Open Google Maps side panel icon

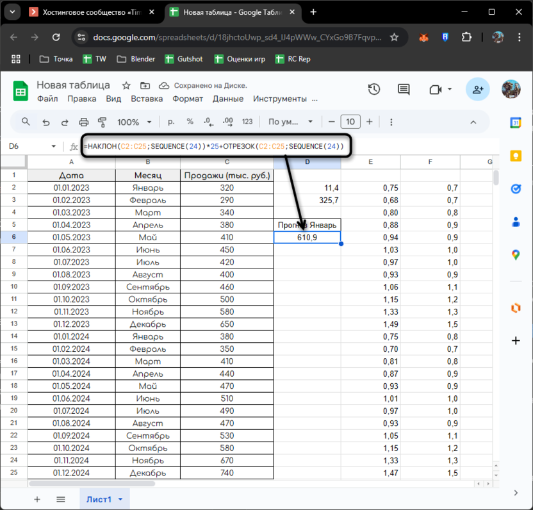click(x=516, y=255)
